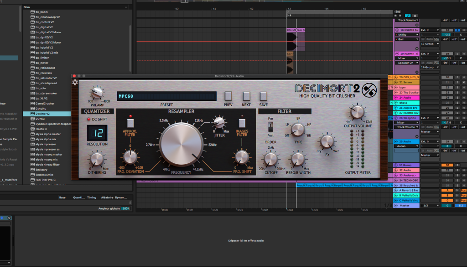Viewport: 467px width, 267px height.
Task: Open the Speaker On parameter dropdown
Action: 406,63
